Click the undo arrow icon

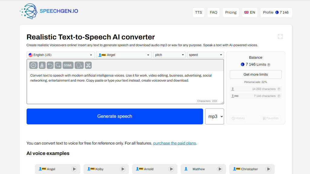(50, 65)
